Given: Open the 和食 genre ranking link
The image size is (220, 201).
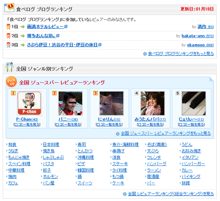Looking at the screenshot, I should point(12,144).
